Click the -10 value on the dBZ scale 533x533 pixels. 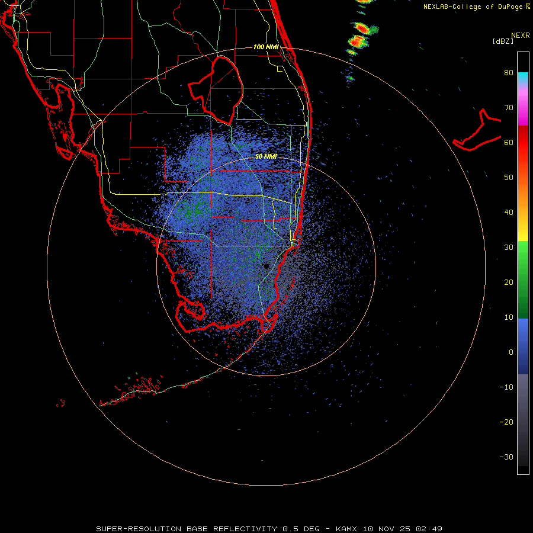tap(506, 387)
